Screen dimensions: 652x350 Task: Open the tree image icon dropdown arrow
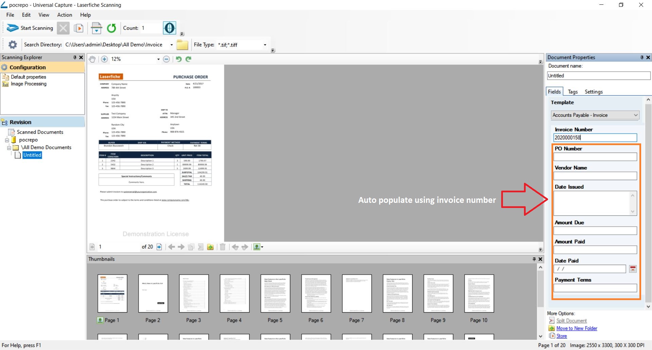(262, 247)
